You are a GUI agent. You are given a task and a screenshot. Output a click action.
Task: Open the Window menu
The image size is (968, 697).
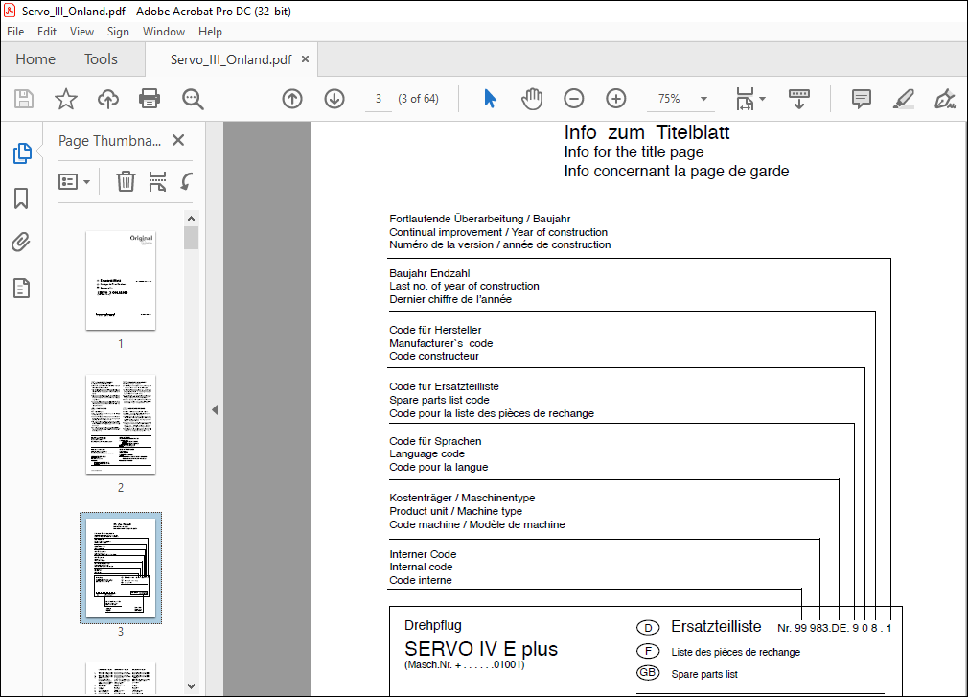coord(164,32)
